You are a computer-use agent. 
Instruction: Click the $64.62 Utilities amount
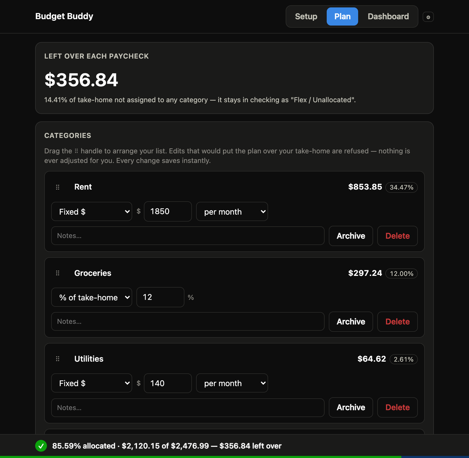pyautogui.click(x=372, y=359)
